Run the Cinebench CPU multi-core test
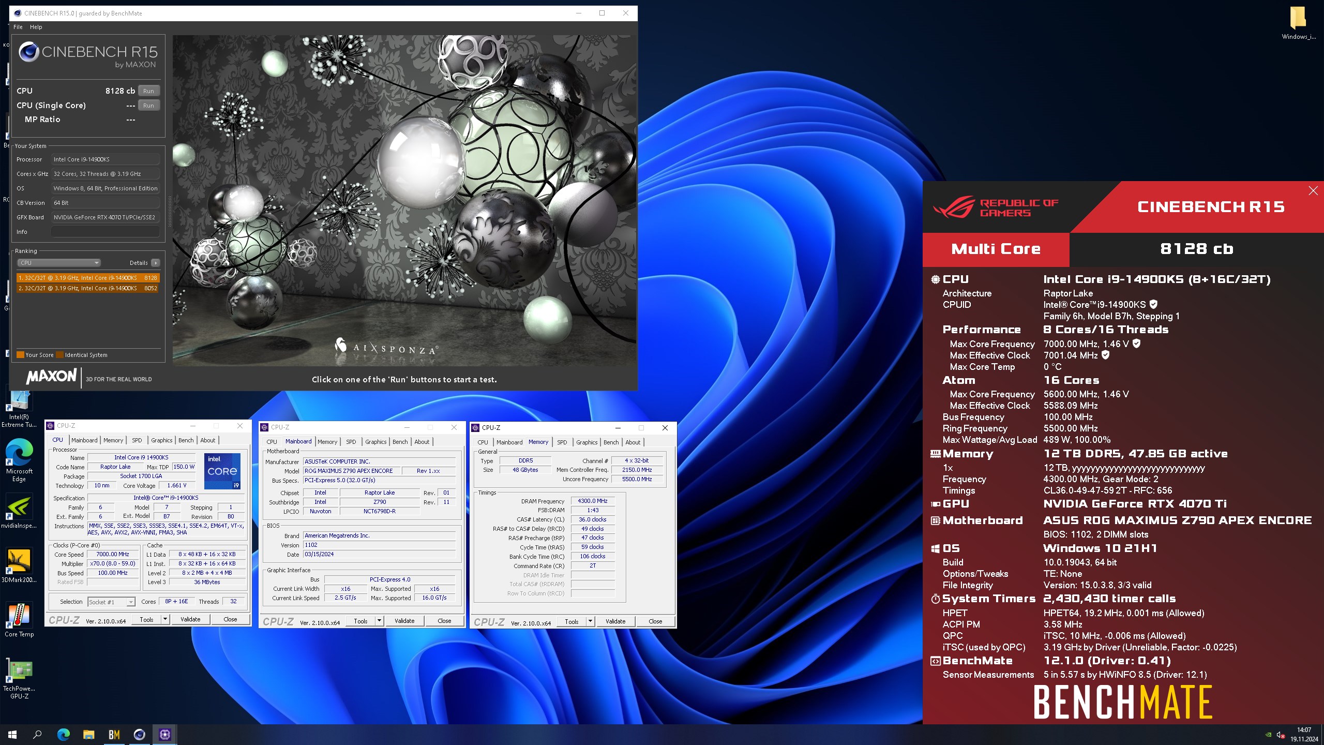The height and width of the screenshot is (745, 1324). tap(148, 91)
